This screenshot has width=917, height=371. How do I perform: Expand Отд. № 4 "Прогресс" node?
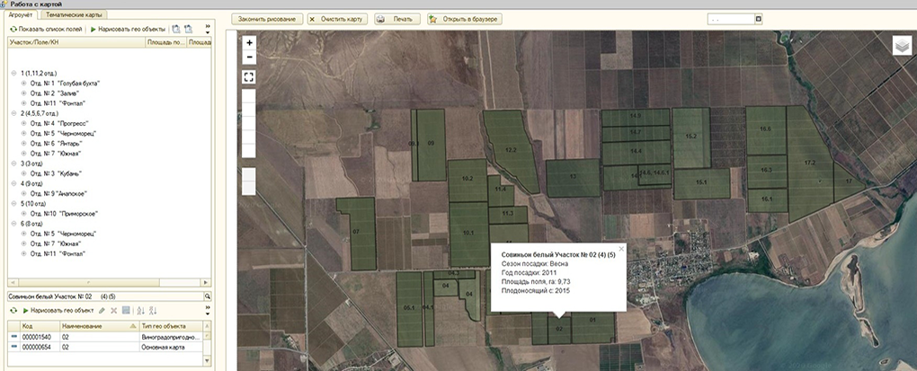click(x=23, y=124)
